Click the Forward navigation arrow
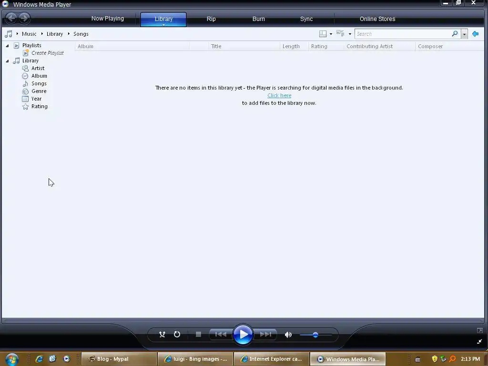This screenshot has width=488, height=366. [x=24, y=18]
